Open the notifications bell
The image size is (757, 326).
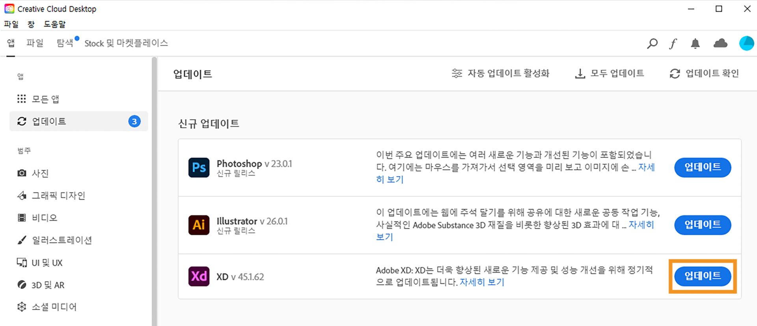[x=695, y=43]
